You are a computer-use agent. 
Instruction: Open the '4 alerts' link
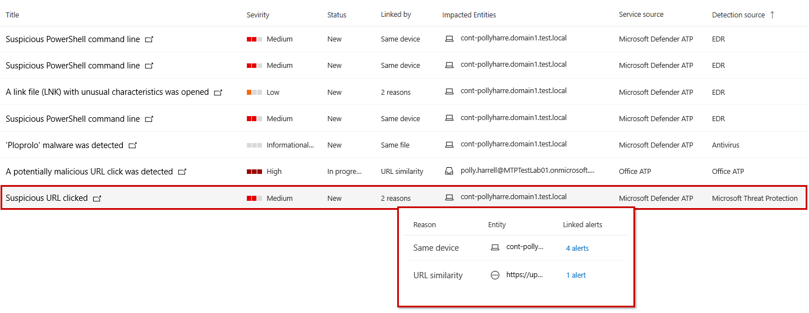coord(577,248)
